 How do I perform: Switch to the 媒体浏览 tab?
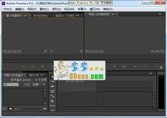tap(34, 75)
